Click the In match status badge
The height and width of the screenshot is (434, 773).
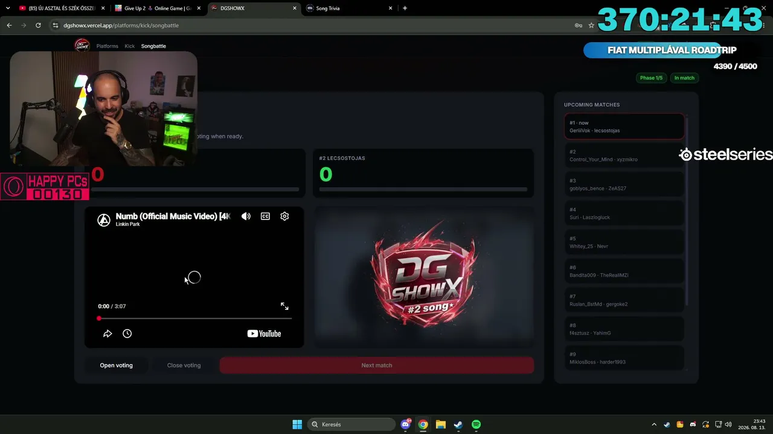[x=684, y=78]
